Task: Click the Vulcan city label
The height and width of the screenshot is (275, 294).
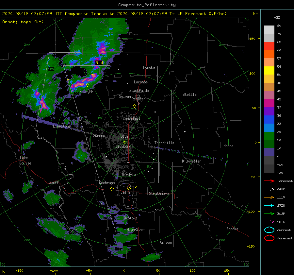Action: click(166, 243)
